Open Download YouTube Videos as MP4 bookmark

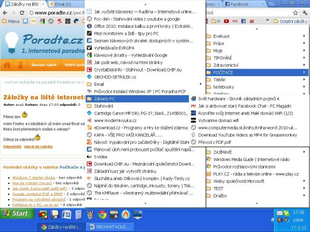pos(249,135)
